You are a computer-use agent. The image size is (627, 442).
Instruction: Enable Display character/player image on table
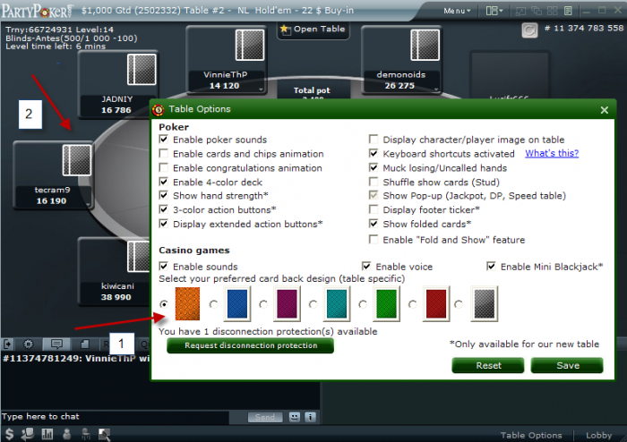tap(374, 140)
